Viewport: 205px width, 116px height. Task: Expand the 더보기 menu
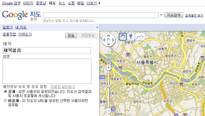pyautogui.click(x=93, y=3)
